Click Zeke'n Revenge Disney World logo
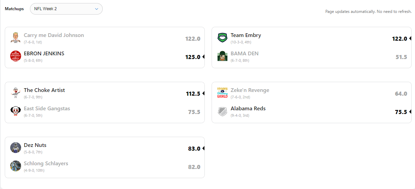The width and height of the screenshot is (415, 189). click(x=222, y=93)
